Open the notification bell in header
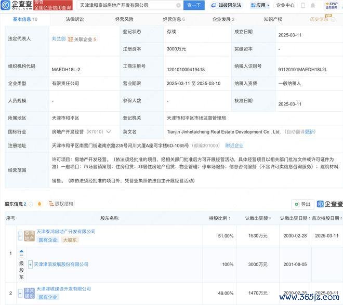Viewport: 343px width, 305px height. [313, 5]
